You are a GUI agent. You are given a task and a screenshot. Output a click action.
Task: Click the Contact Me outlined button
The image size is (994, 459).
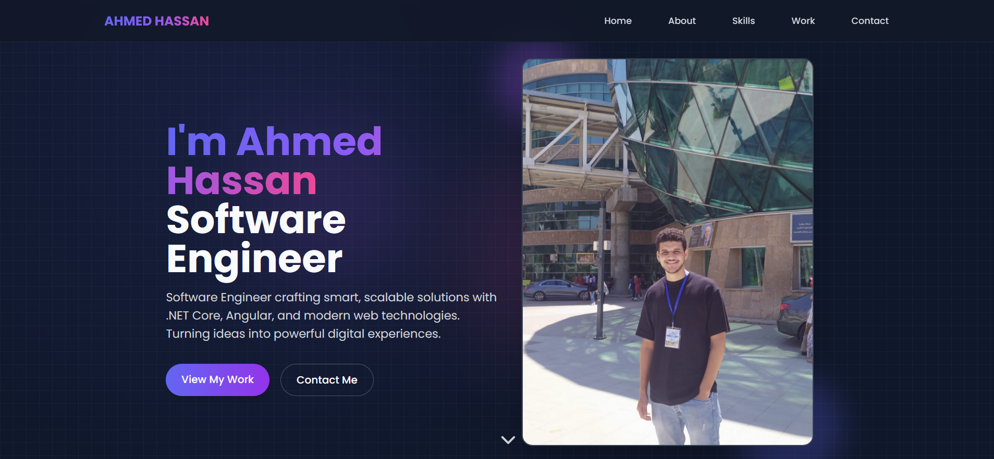pos(327,380)
